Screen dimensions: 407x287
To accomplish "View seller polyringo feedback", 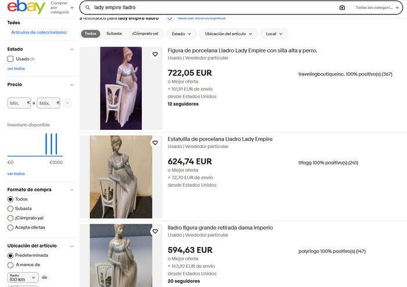I will (332, 251).
